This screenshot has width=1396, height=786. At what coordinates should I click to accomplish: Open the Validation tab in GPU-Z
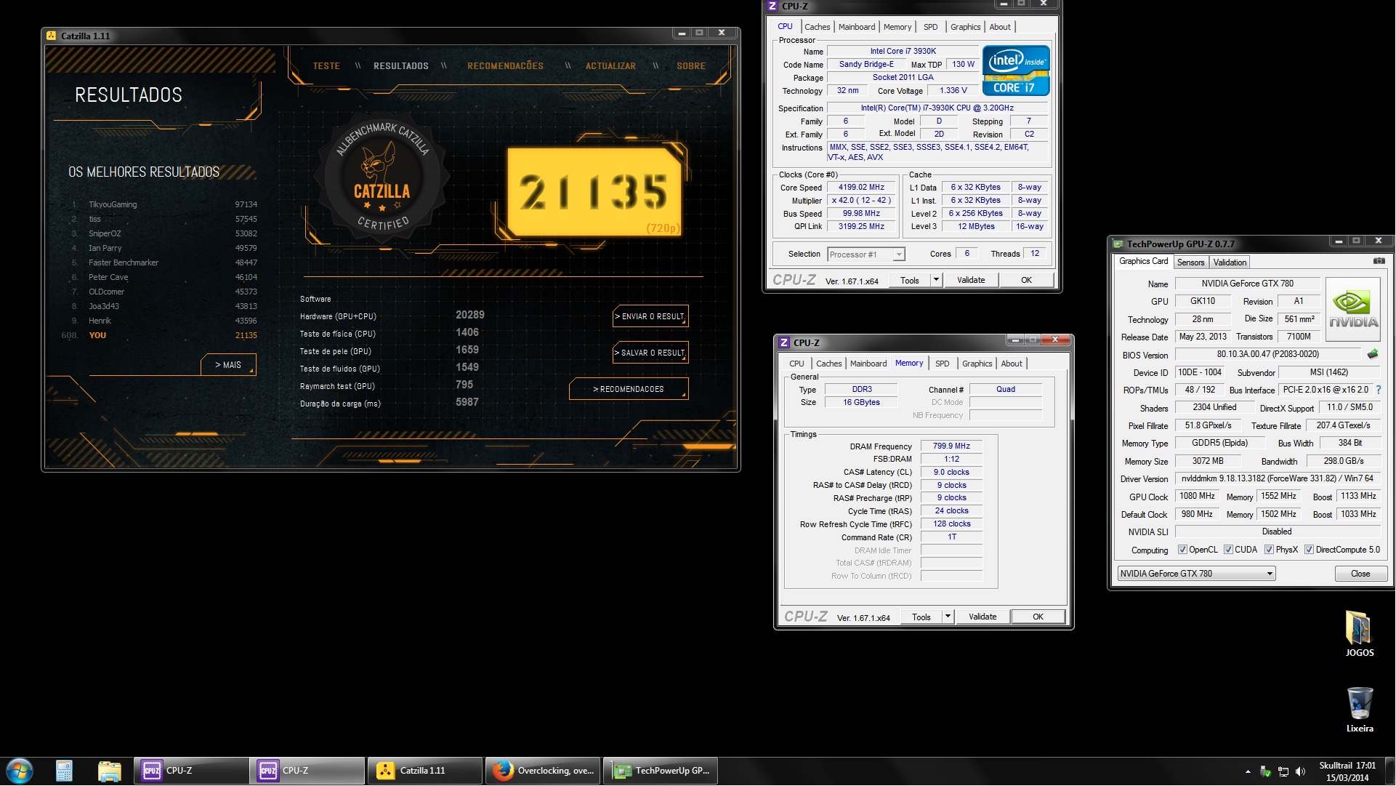[x=1230, y=262]
